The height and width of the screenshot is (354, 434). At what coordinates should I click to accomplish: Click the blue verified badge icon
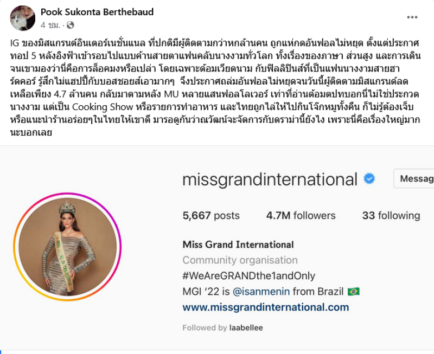[x=369, y=179]
